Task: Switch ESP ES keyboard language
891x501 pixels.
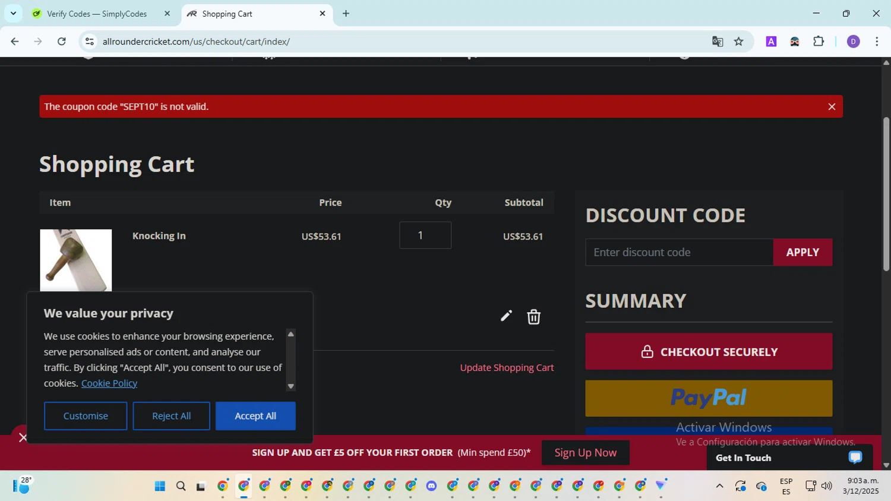Action: [786, 486]
